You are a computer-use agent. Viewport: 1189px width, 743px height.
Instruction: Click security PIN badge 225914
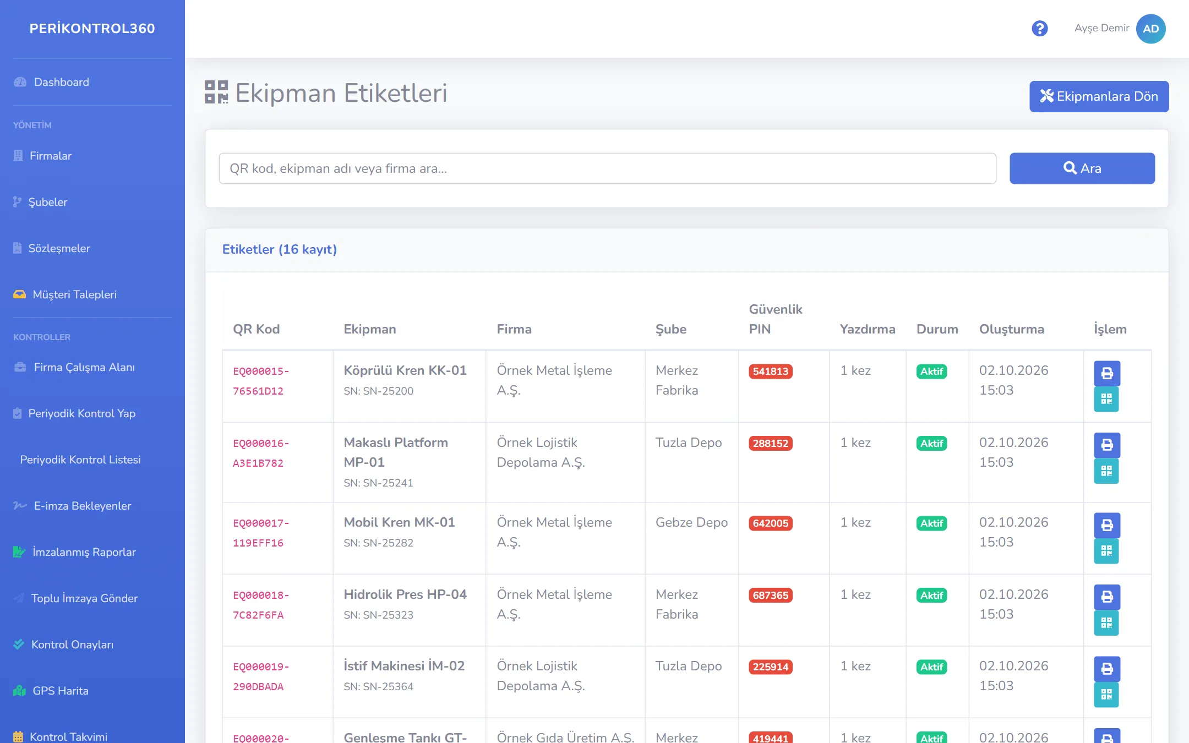(770, 666)
